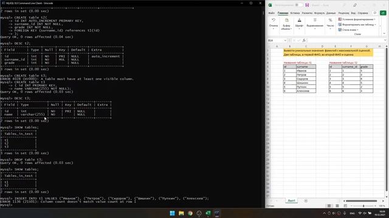Click the zoom in plus button
This screenshot has height=218, width=389.
(376, 206)
